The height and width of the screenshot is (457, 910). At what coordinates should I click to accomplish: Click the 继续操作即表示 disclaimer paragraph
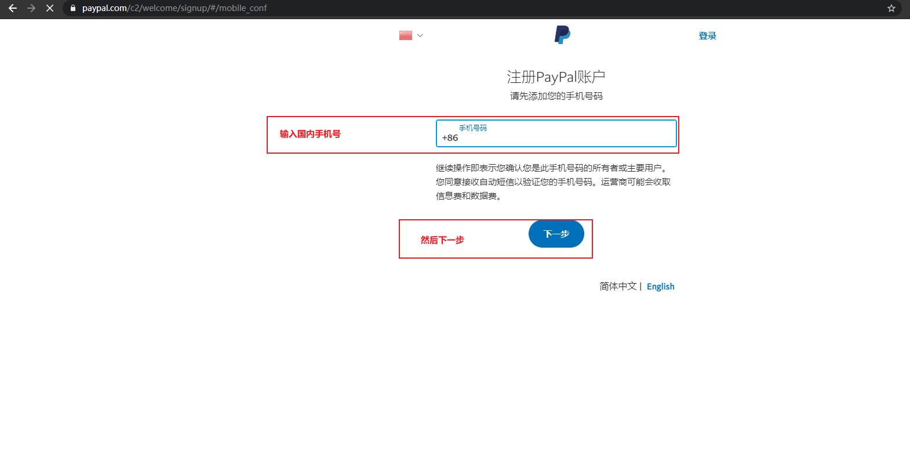[554, 182]
